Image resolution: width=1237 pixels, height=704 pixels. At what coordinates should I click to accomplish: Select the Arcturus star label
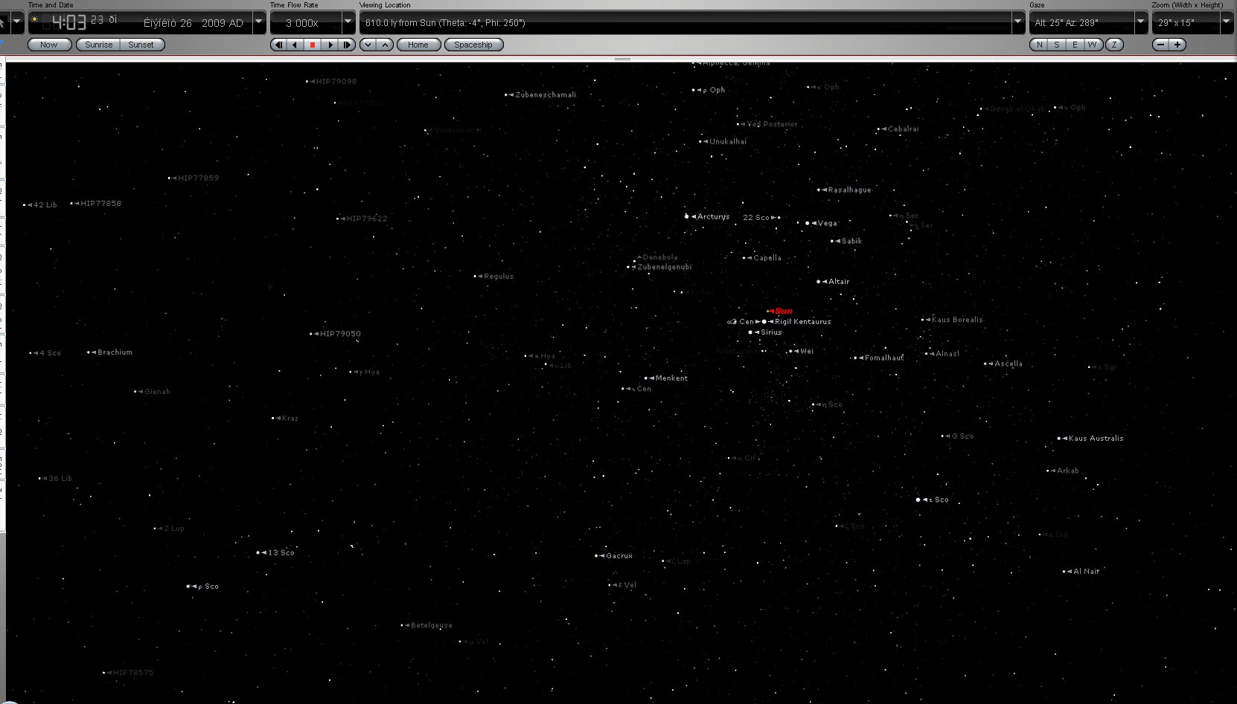point(713,216)
